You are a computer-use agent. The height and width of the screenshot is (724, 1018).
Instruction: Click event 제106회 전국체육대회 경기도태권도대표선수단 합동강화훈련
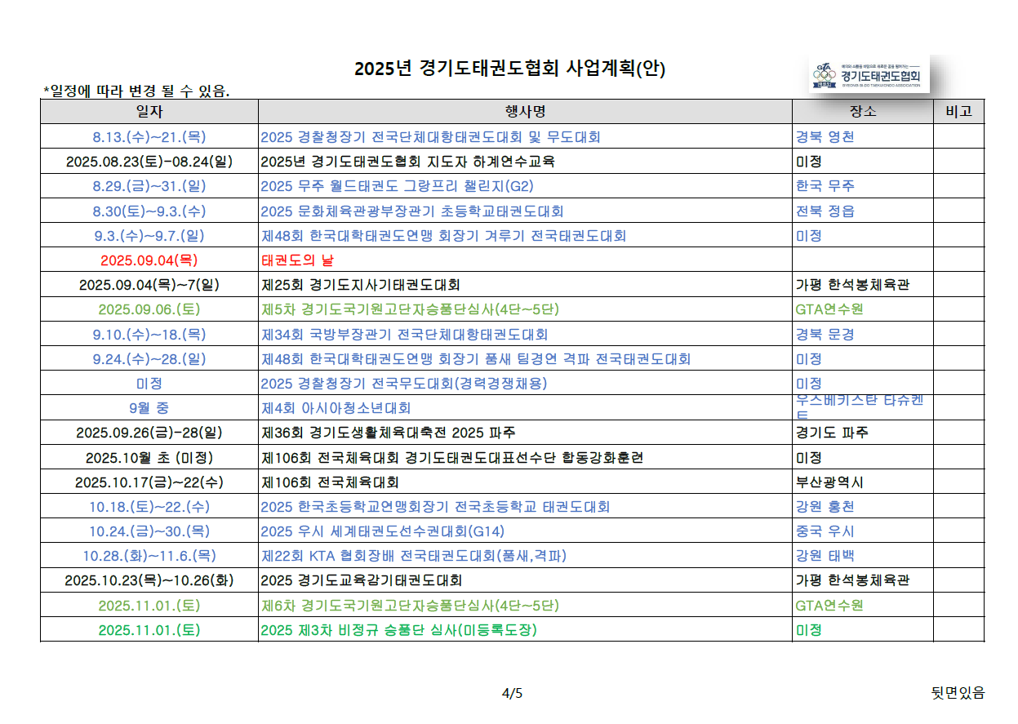tap(451, 458)
